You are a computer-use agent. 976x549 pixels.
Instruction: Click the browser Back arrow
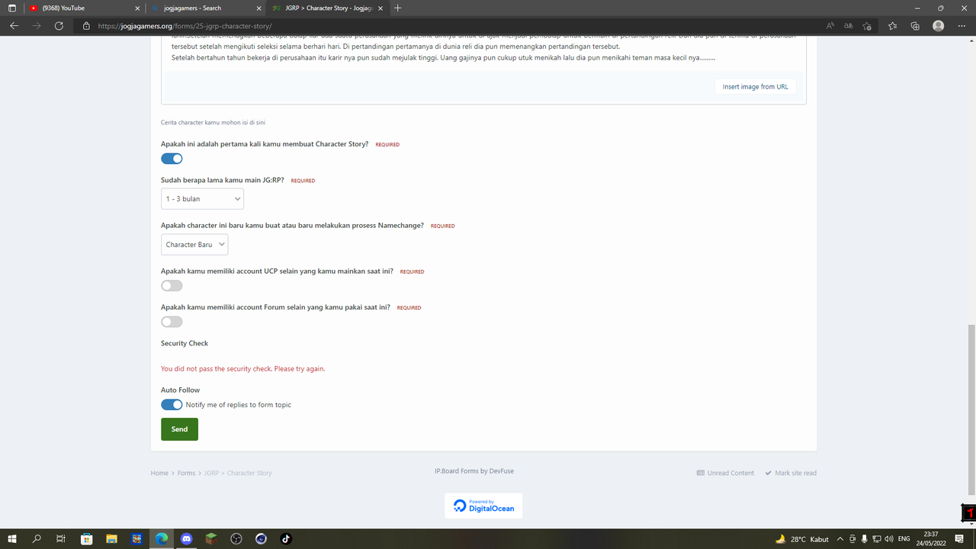(14, 25)
